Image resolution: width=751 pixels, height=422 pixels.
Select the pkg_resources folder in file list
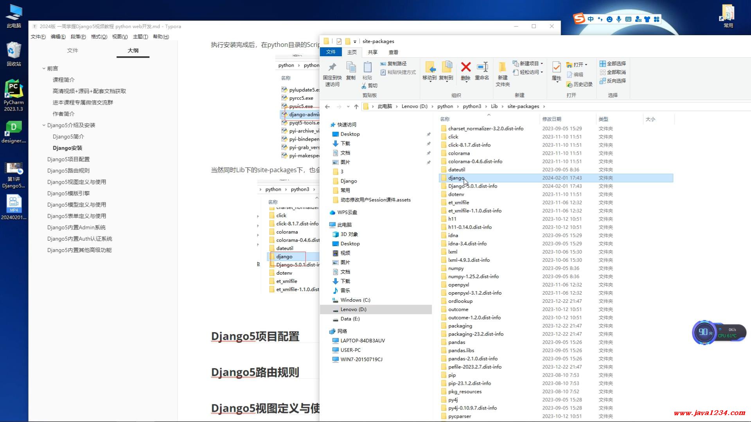[465, 392]
